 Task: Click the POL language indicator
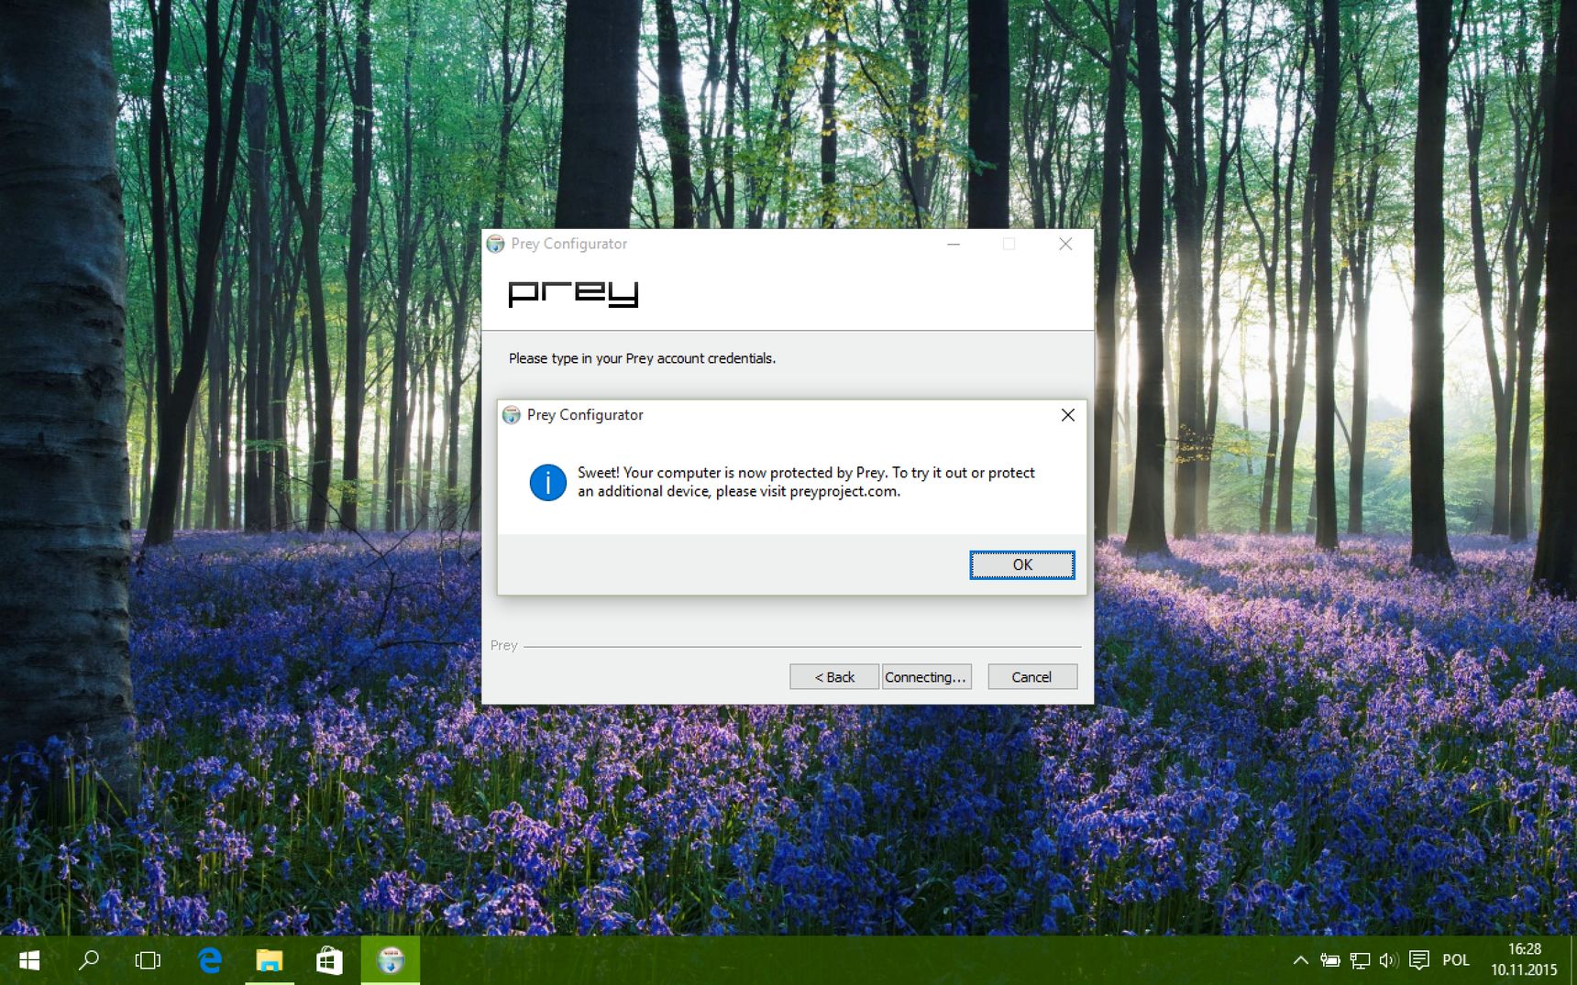point(1456,960)
